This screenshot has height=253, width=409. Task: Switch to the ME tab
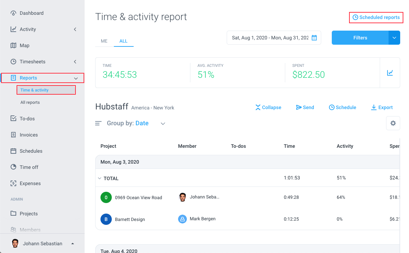[104, 41]
